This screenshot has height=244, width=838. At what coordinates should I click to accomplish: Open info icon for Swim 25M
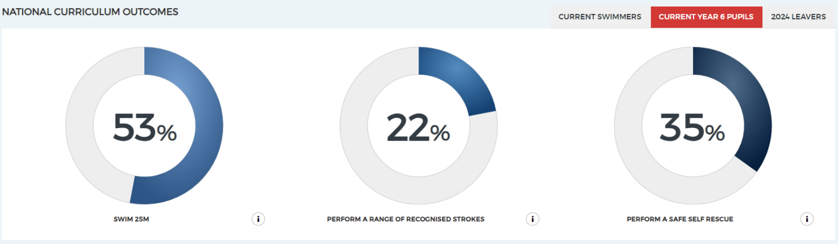tap(258, 219)
